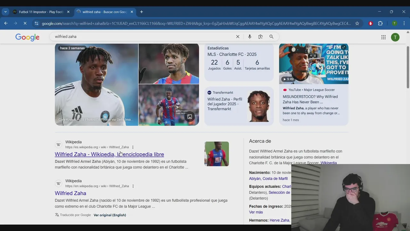
Task: Stop loading the page
Action: pos(25,23)
